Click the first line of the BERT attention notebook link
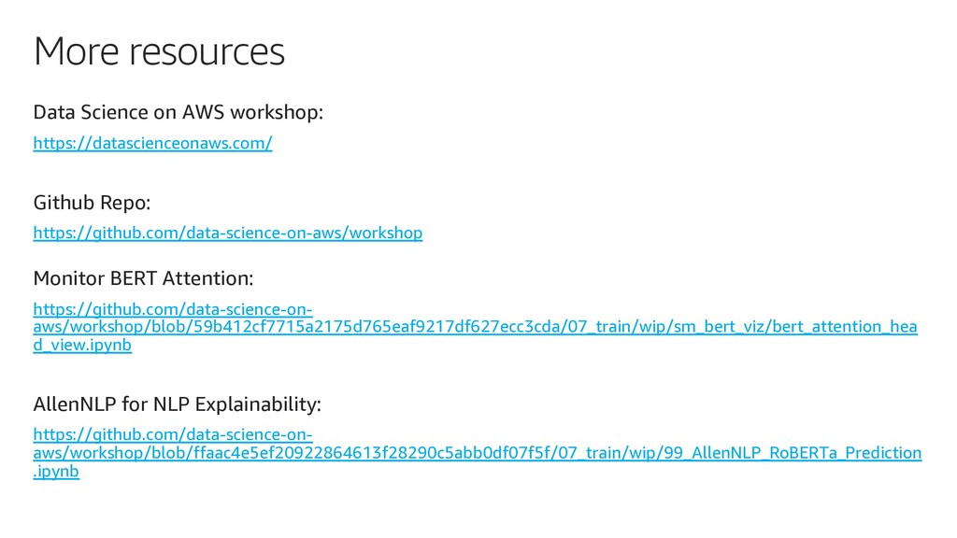 (173, 309)
